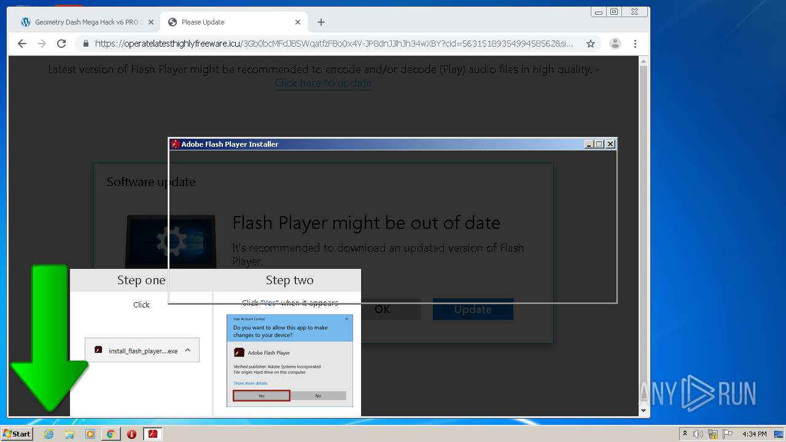Open Opera browser from taskbar
The image size is (786, 442).
(131, 434)
